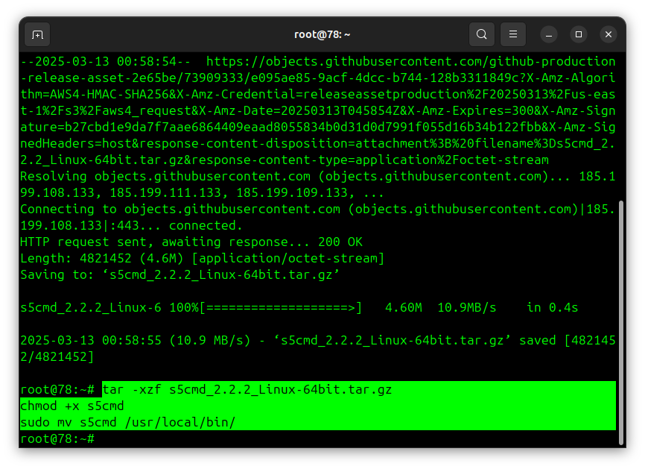Screen dimensions: 645x469
Task: Close the terminal window
Action: 609,34
